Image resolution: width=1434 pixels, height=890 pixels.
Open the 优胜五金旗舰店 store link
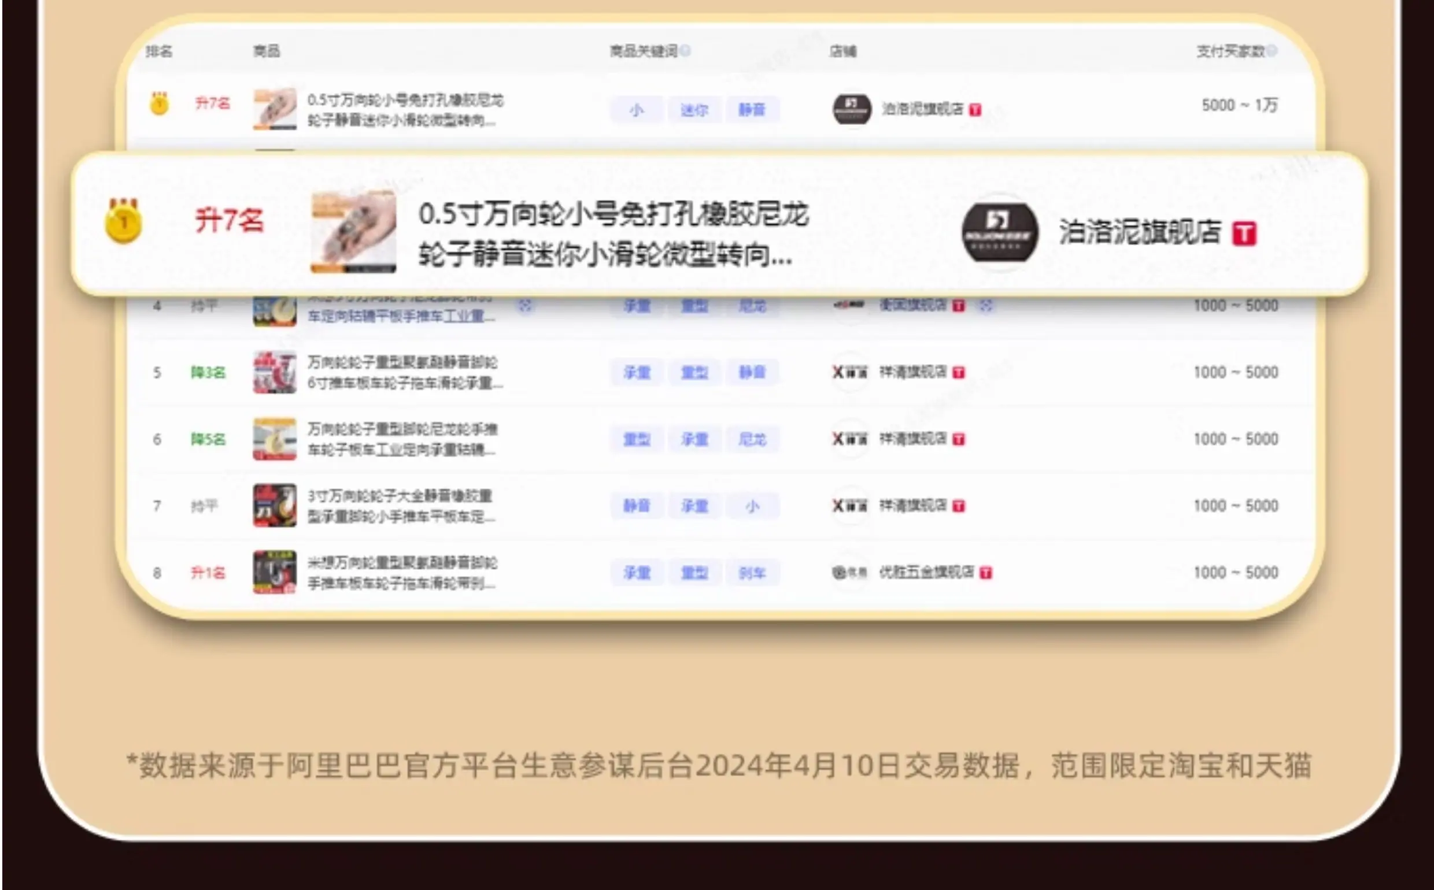pyautogui.click(x=926, y=572)
